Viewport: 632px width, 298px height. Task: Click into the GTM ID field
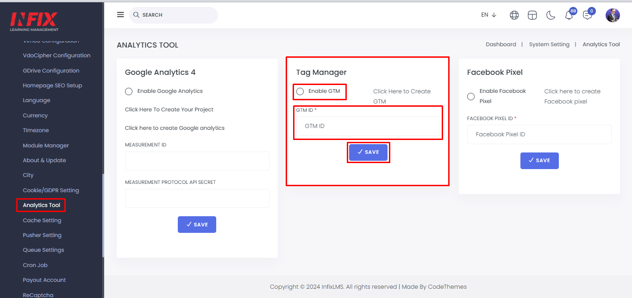tap(368, 126)
